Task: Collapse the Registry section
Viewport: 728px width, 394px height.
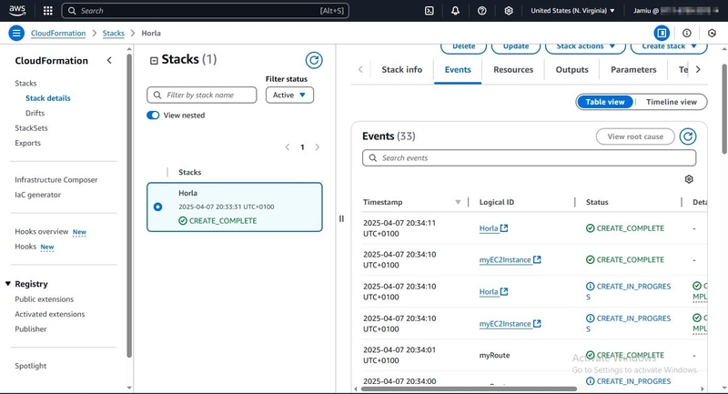Action: pos(8,284)
